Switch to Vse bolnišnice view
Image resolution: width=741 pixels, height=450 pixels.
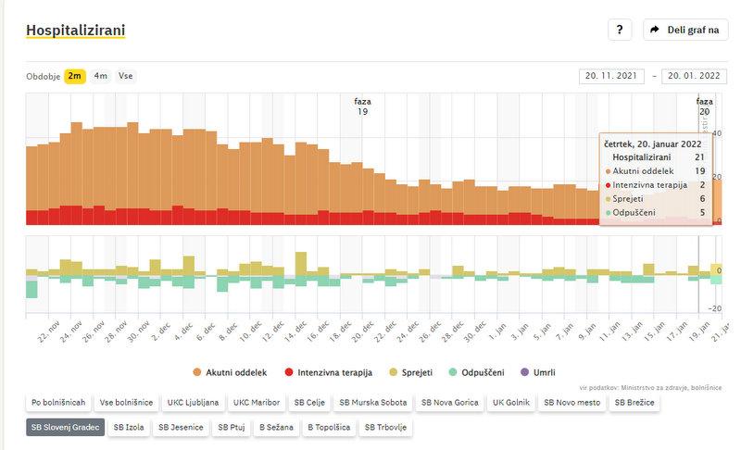pos(126,403)
